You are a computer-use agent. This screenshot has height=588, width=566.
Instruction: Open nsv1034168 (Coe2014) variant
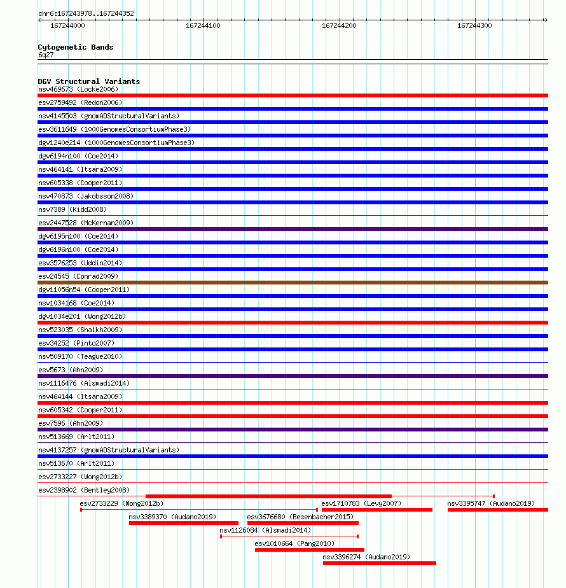pos(76,303)
